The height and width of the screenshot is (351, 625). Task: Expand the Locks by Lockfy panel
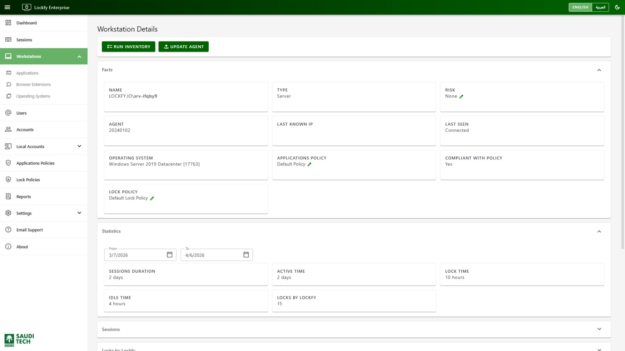[599, 349]
